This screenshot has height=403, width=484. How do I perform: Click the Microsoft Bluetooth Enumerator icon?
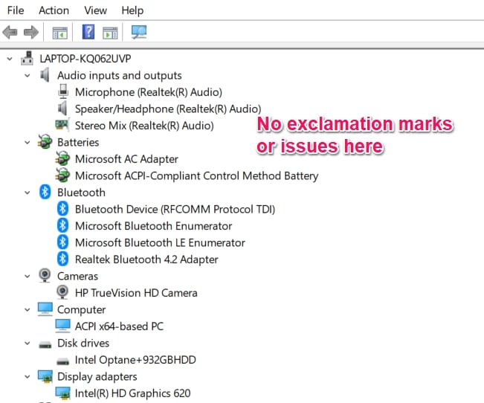pyautogui.click(x=62, y=225)
